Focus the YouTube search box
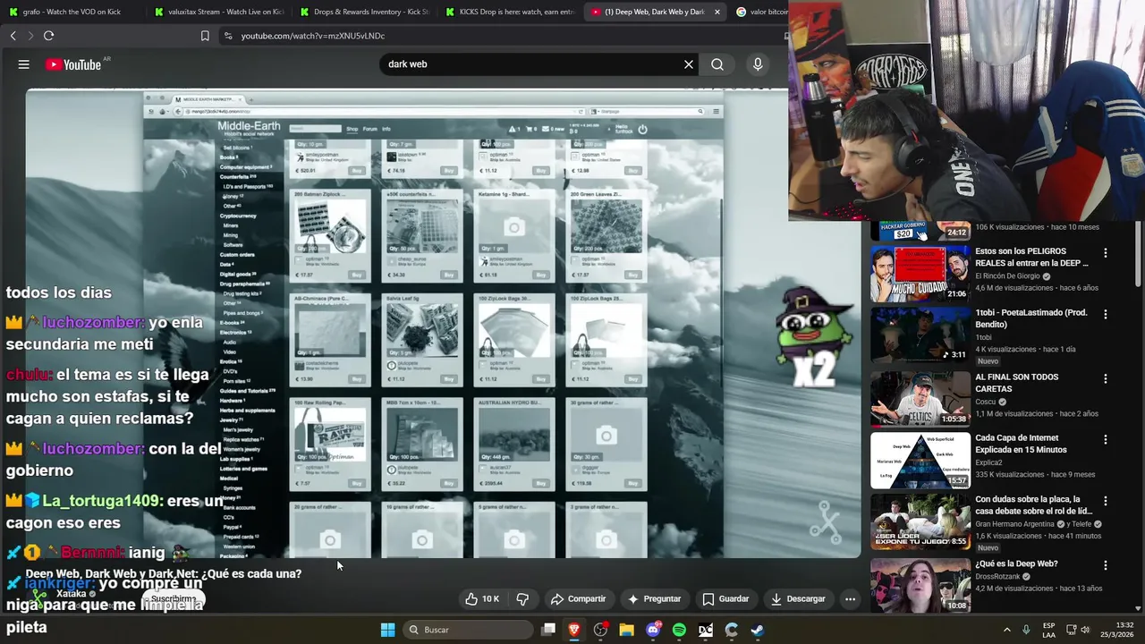The height and width of the screenshot is (644, 1145). point(532,64)
